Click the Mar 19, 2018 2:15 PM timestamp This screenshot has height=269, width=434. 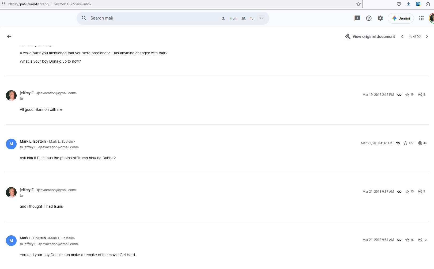[x=378, y=95]
